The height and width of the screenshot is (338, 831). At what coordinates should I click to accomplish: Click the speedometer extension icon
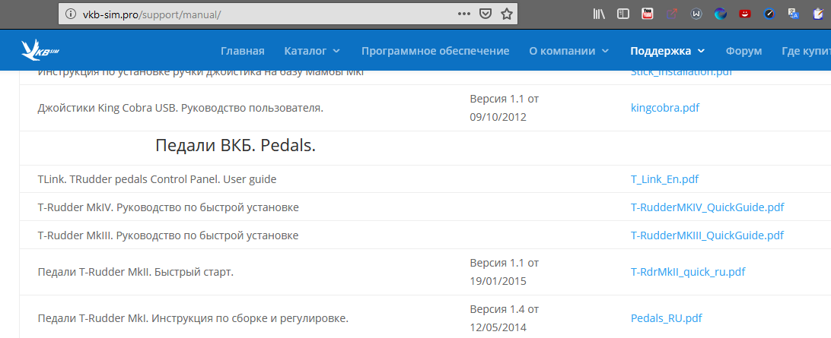[769, 14]
